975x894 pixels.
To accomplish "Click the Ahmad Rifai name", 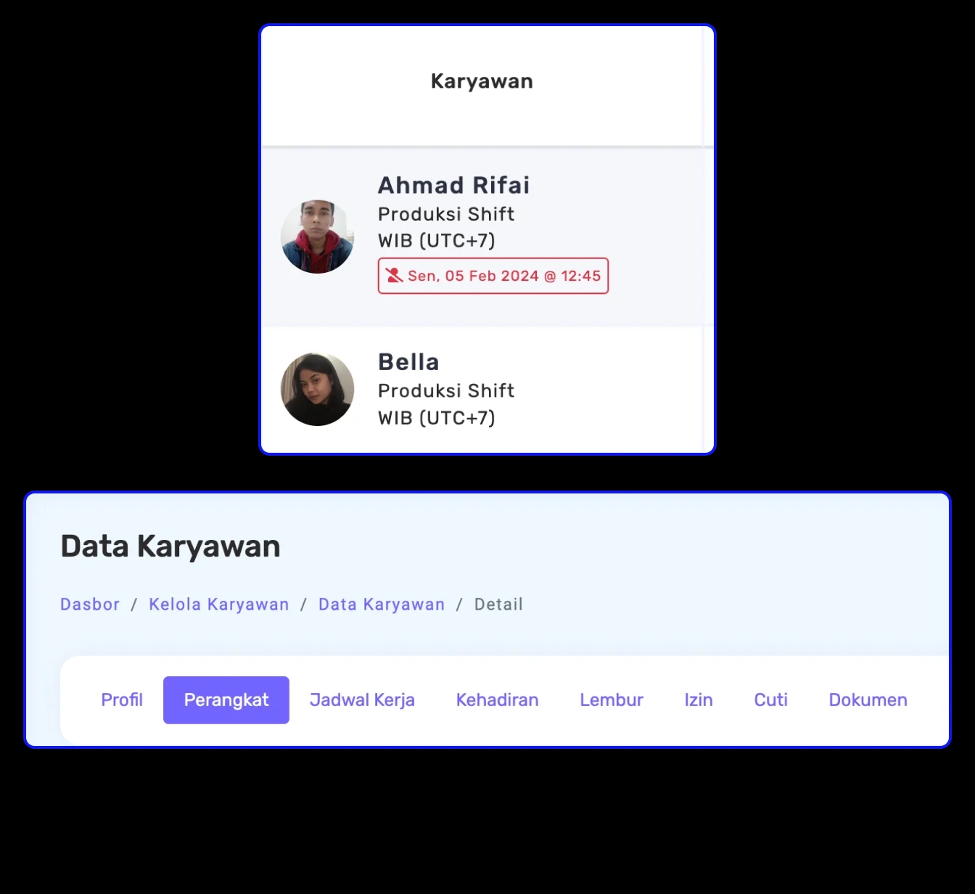I will tap(453, 186).
